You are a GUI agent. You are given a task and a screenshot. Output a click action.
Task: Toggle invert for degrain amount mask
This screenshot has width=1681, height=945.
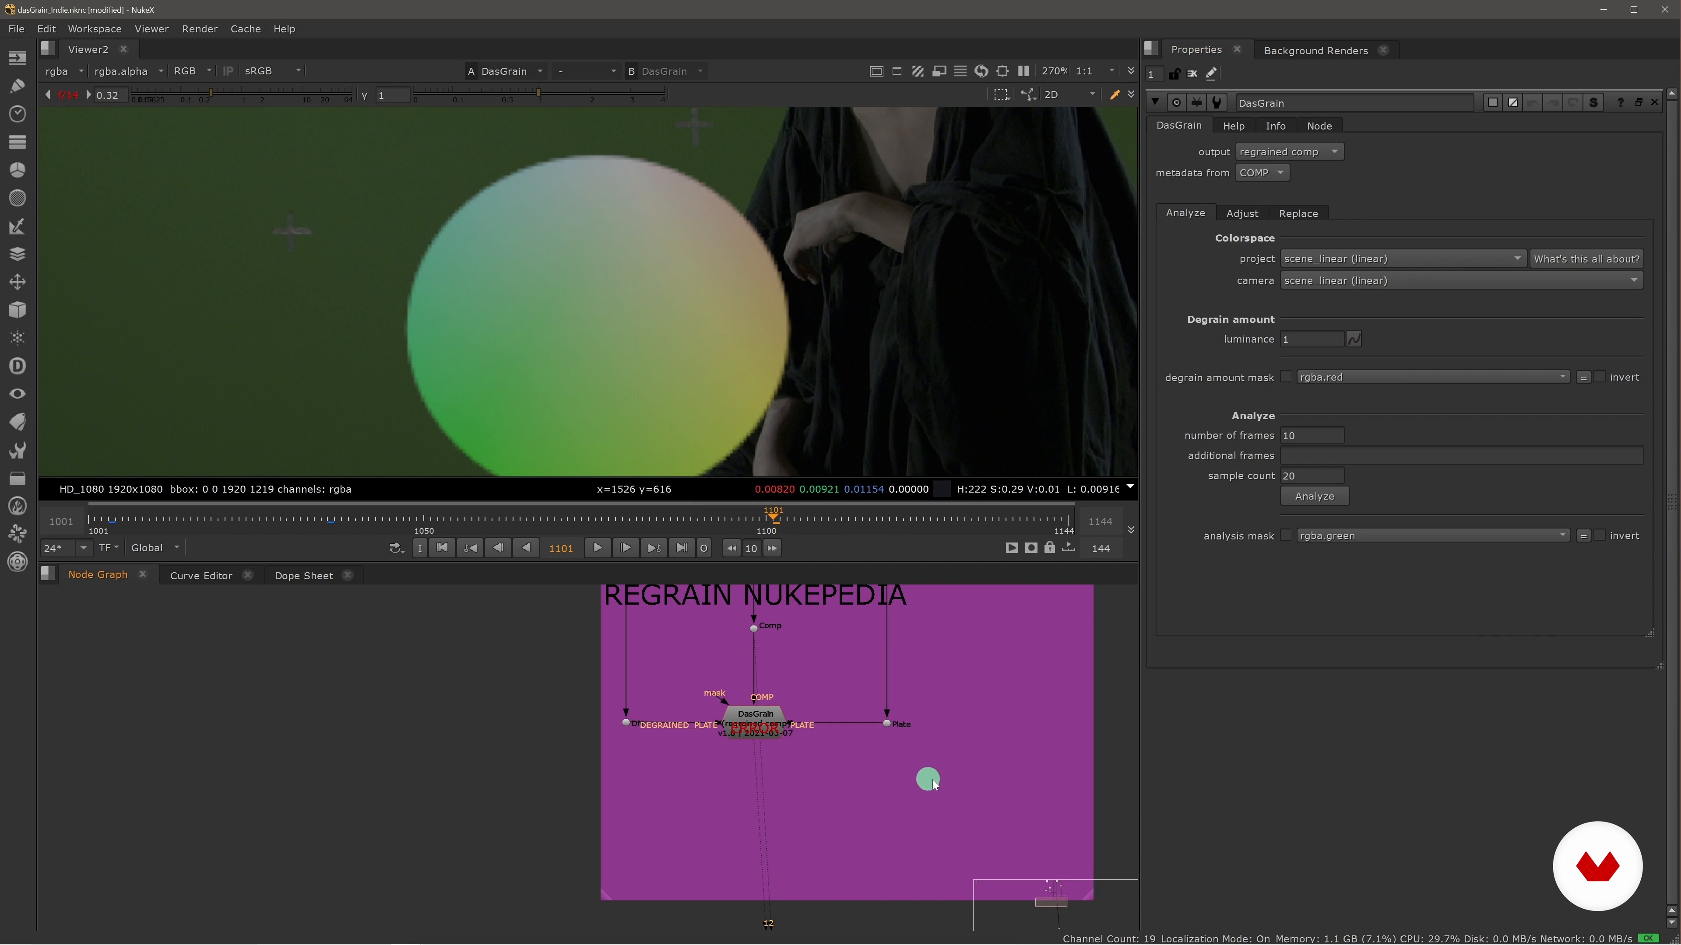pyautogui.click(x=1600, y=377)
